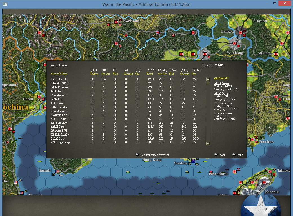The image size is (293, 216).
Task: Minimize the War in the Pacific window
Action: (x=267, y=4)
